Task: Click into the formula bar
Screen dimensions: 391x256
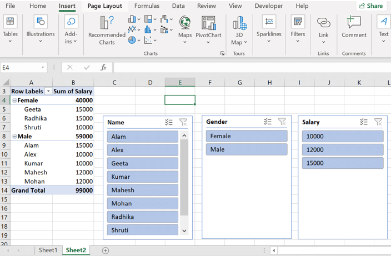Action: coord(252,68)
